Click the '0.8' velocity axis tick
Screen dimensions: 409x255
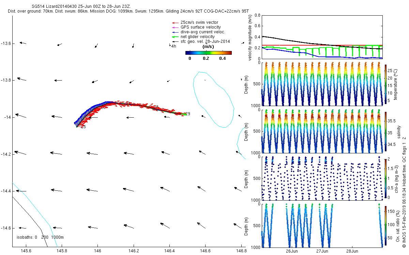click(x=257, y=15)
